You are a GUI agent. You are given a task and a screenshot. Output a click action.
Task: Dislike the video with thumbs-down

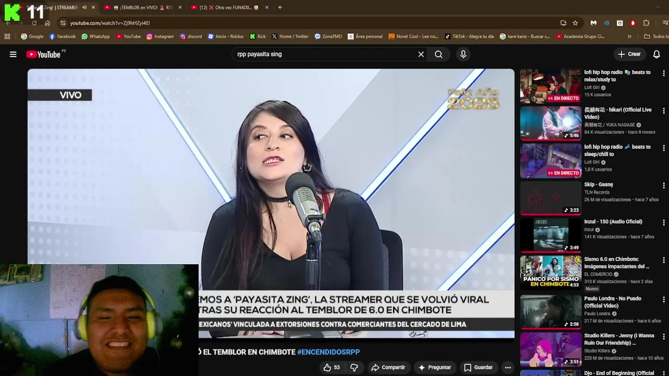click(x=354, y=368)
